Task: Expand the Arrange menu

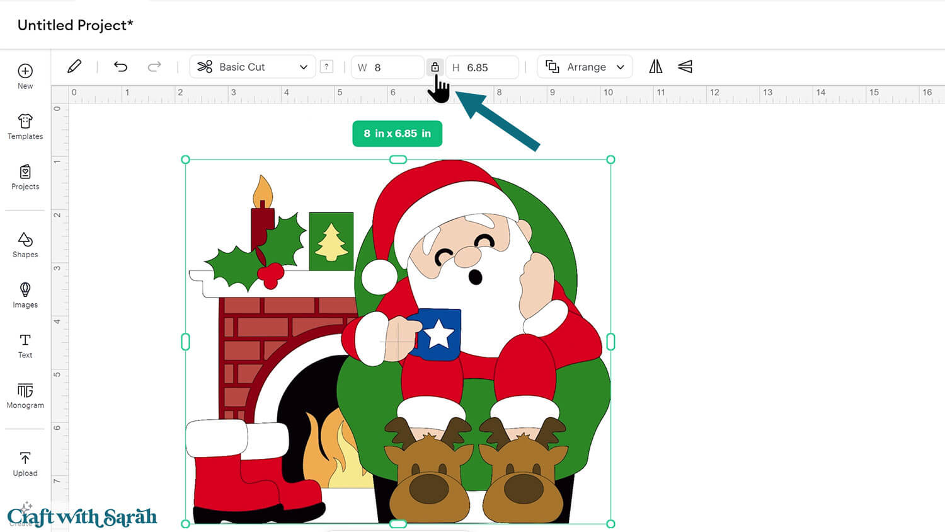Action: pos(584,66)
